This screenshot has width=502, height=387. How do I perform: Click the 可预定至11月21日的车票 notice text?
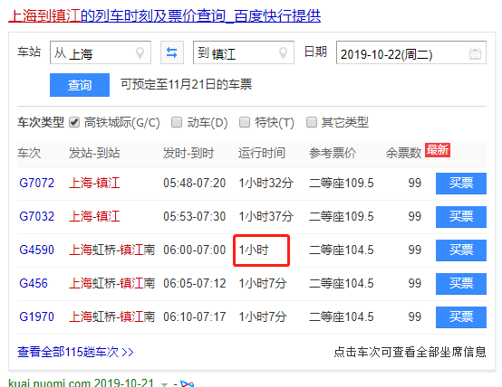point(187,84)
